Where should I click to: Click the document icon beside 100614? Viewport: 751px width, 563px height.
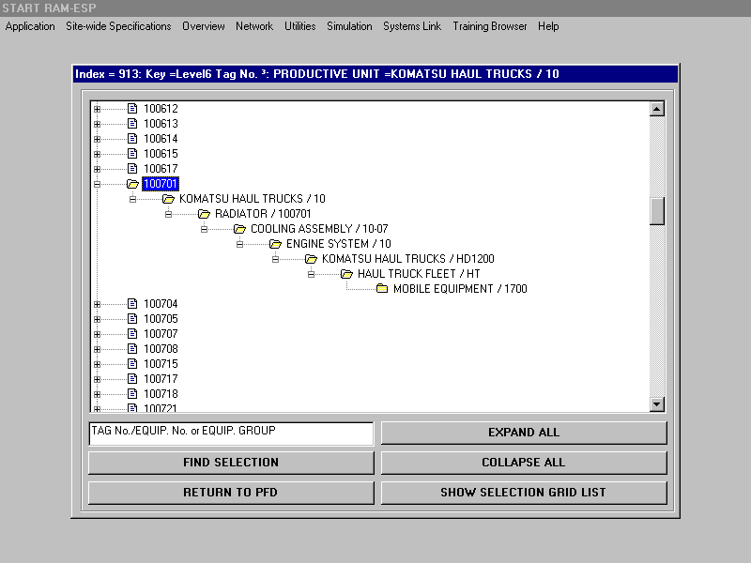[x=132, y=138]
